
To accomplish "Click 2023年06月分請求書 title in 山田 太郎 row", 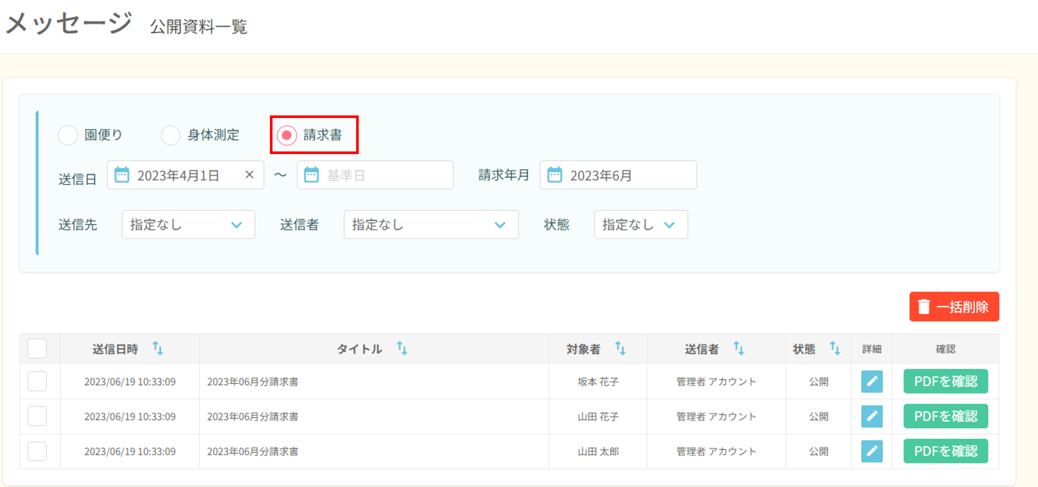I will (x=253, y=451).
